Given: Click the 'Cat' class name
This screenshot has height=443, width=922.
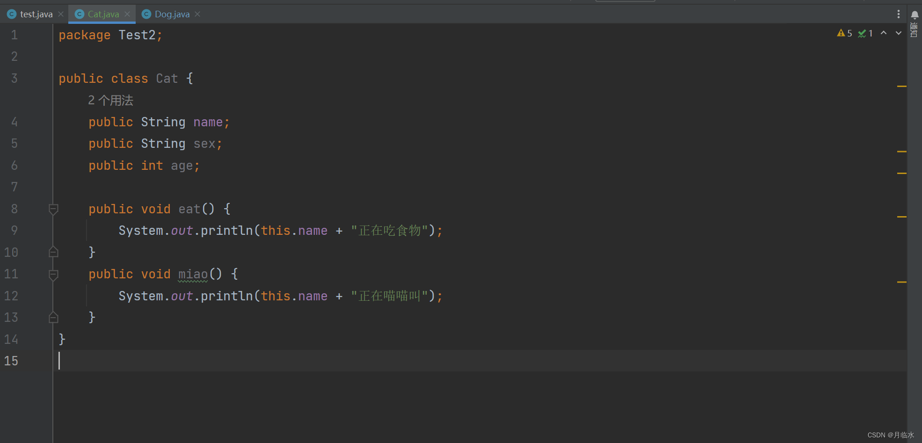Looking at the screenshot, I should tap(167, 79).
